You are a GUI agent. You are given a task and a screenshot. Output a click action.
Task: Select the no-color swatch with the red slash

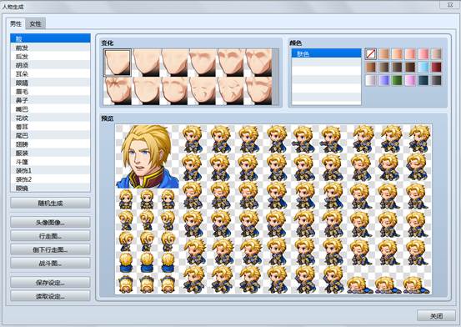click(x=371, y=54)
